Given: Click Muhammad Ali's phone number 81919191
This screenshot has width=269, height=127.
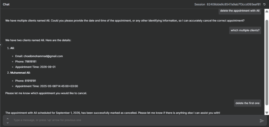Looking at the screenshot, I should (x=30, y=81).
